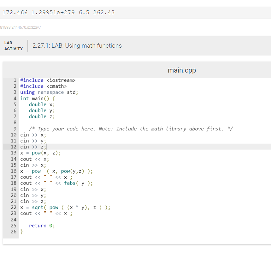The width and height of the screenshot is (271, 253).
Task: Click the output text '172.466 1.29951e+279 6.5 262.43'
Action: pos(58,12)
